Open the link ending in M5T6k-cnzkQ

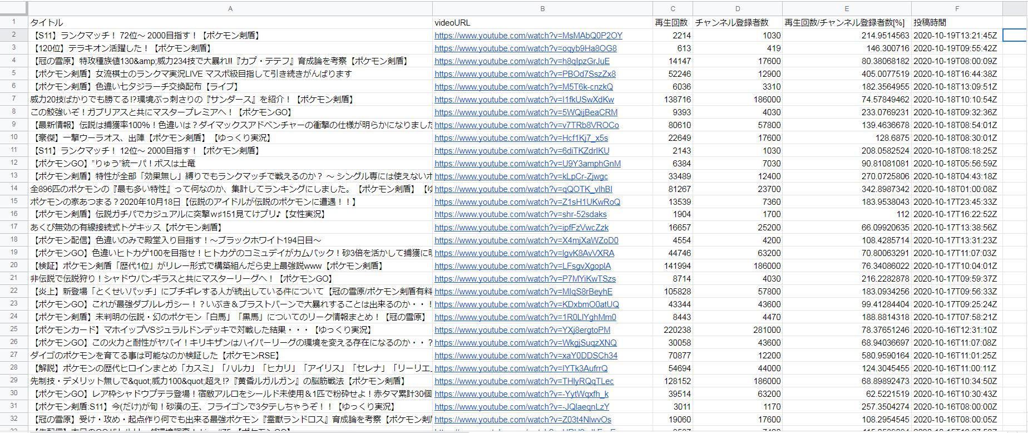[523, 87]
